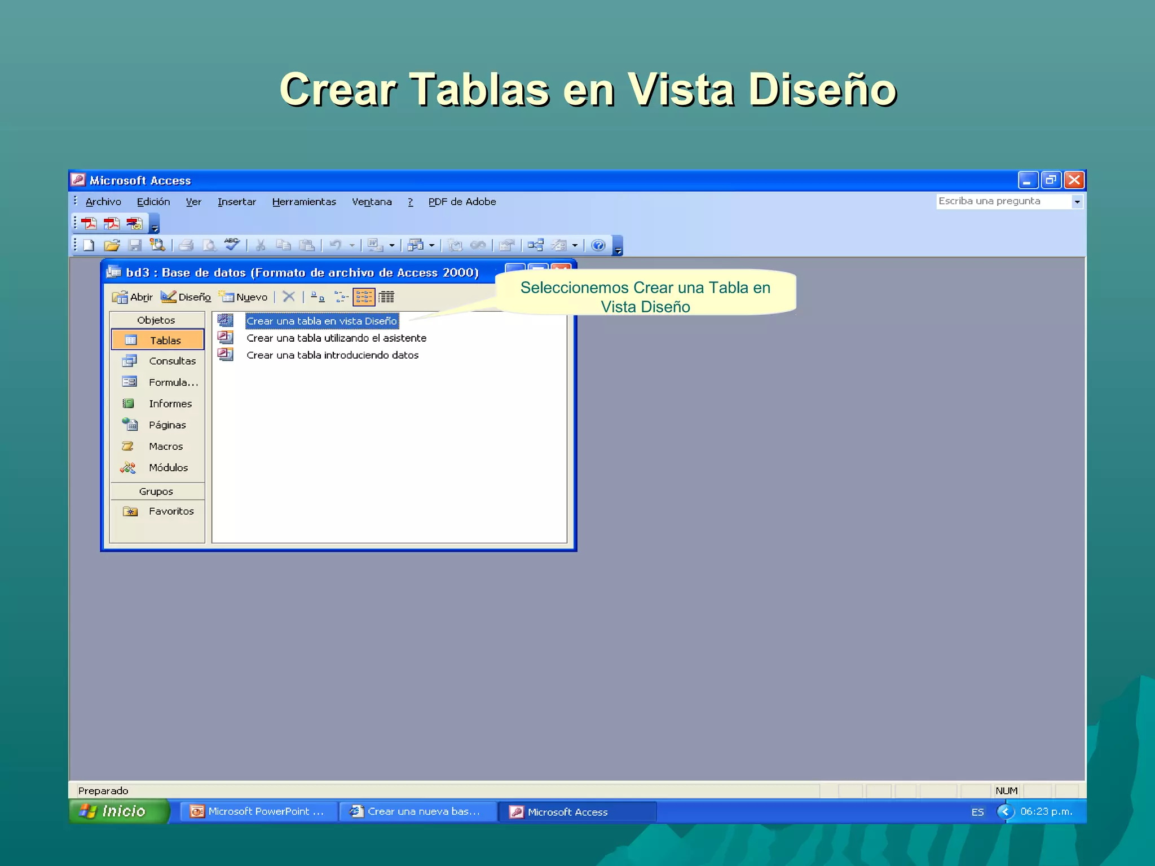
Task: Click the Print Preview icon
Action: pyautogui.click(x=209, y=245)
